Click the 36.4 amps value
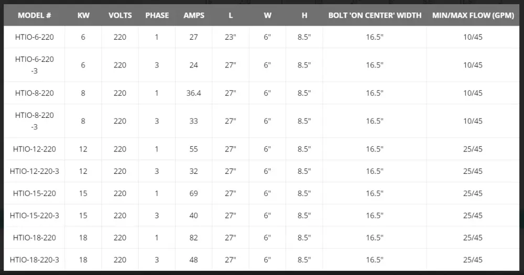This screenshot has height=275, width=524. [194, 93]
